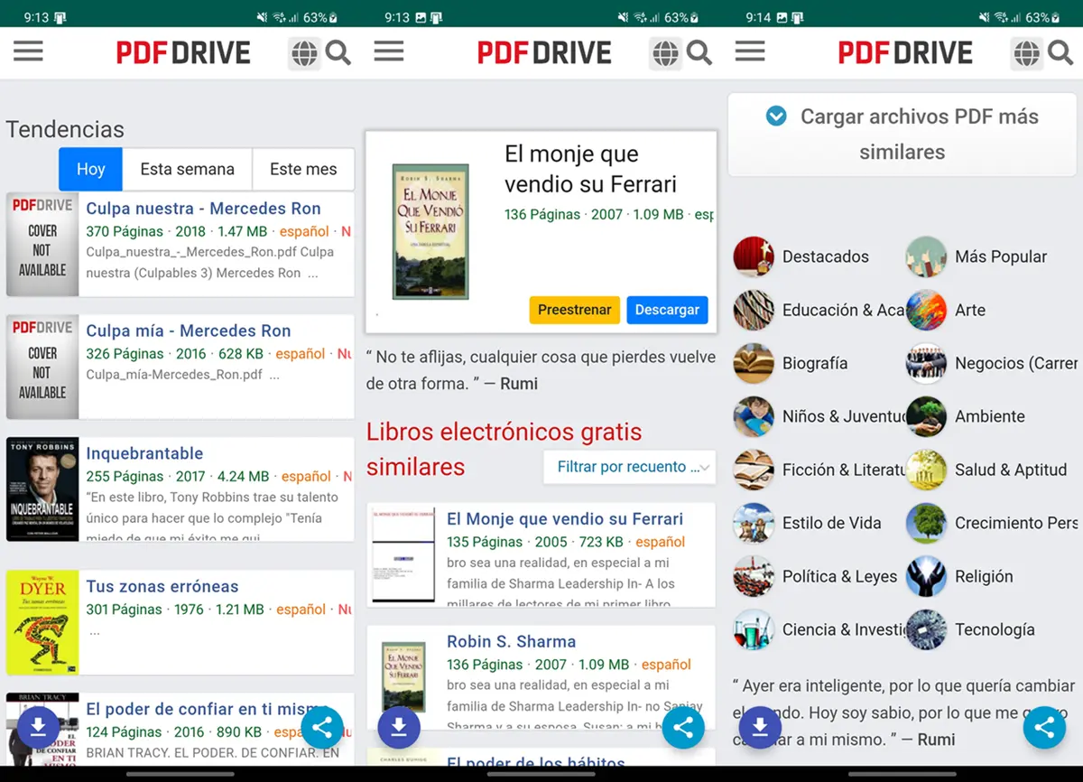Open the 'Tus zonas erróneas' book title
This screenshot has width=1083, height=782.
(x=162, y=586)
